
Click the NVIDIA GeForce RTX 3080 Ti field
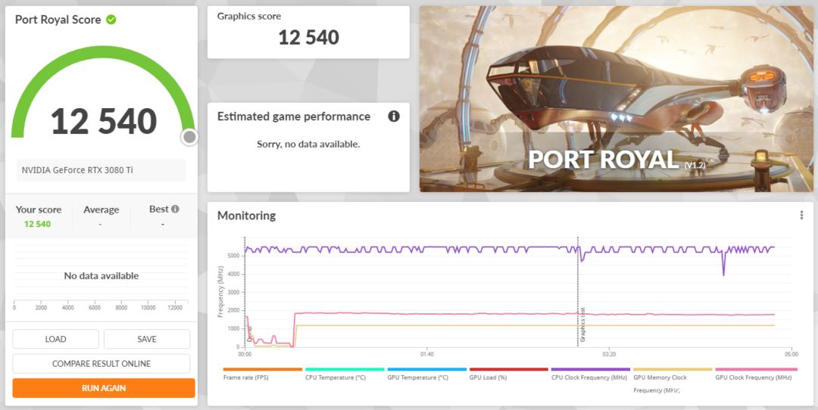click(x=101, y=170)
